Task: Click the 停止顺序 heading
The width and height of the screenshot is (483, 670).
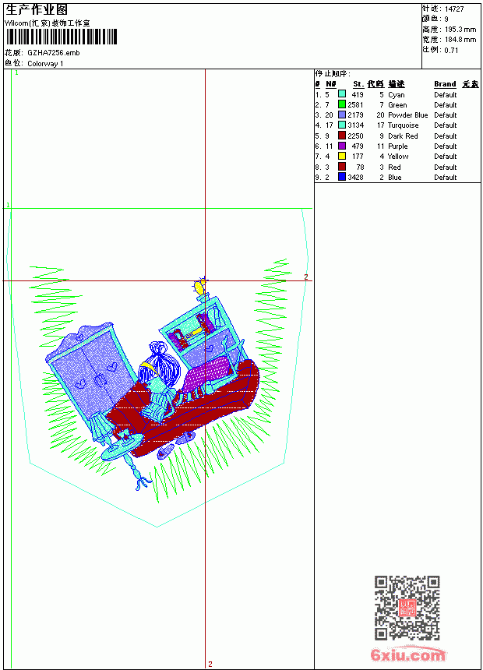Action: coord(333,74)
